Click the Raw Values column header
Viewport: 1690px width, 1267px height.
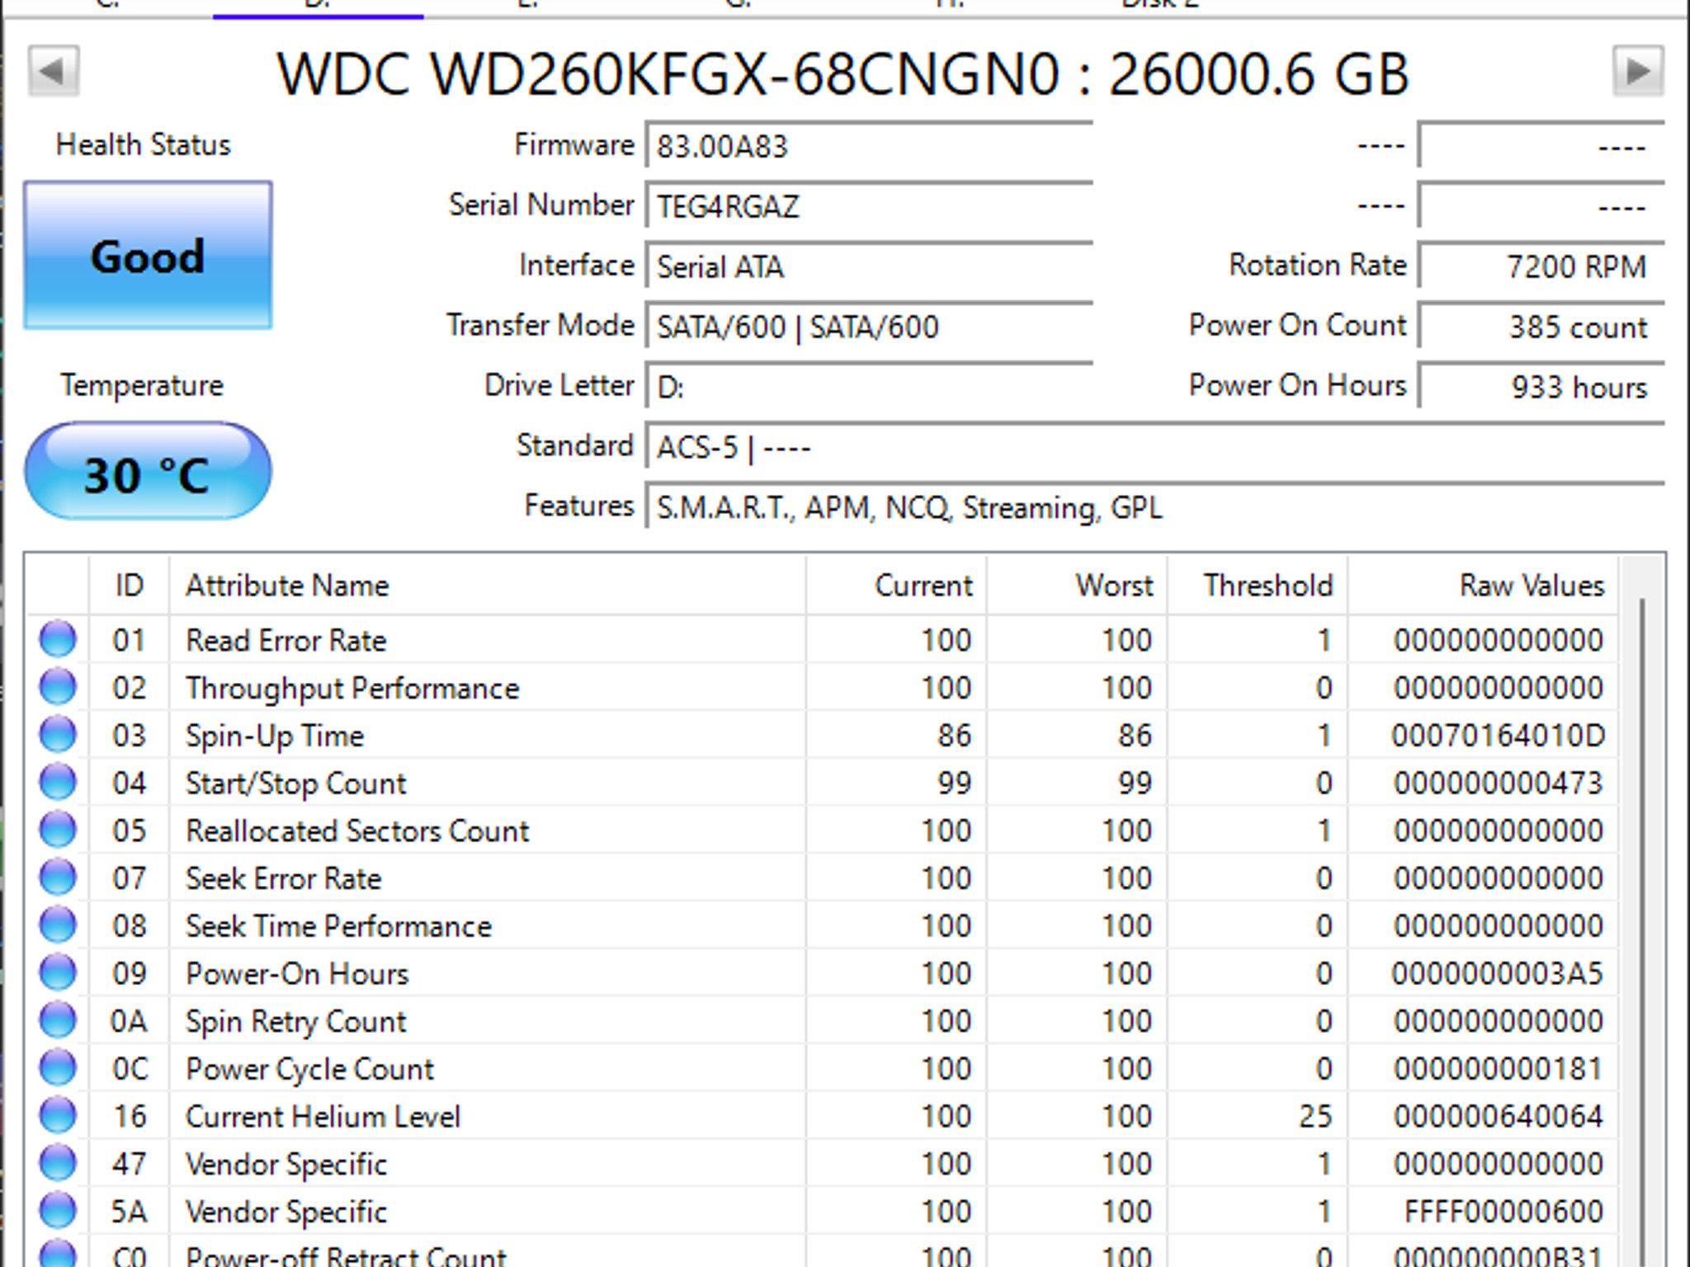click(x=1483, y=586)
